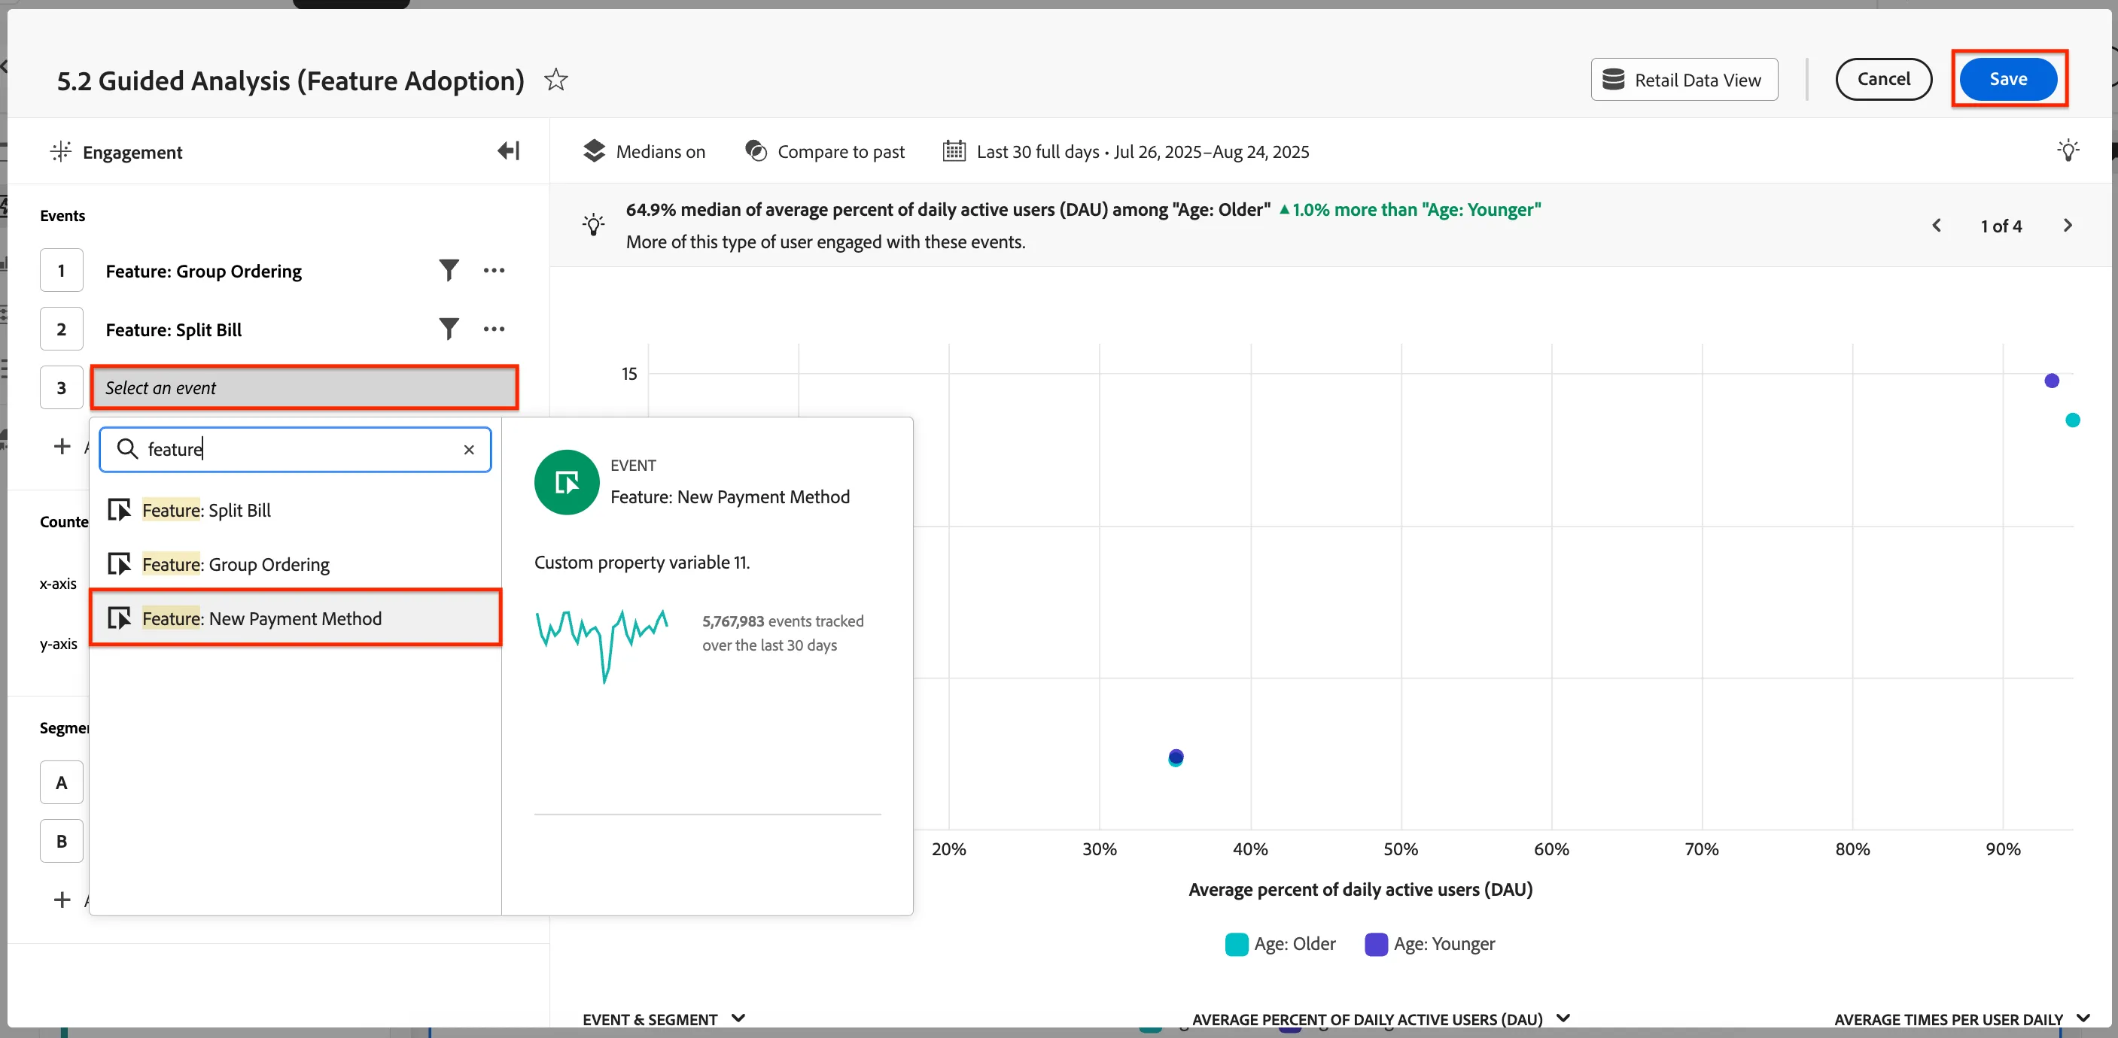
Task: Select segment A box
Action: (62, 782)
